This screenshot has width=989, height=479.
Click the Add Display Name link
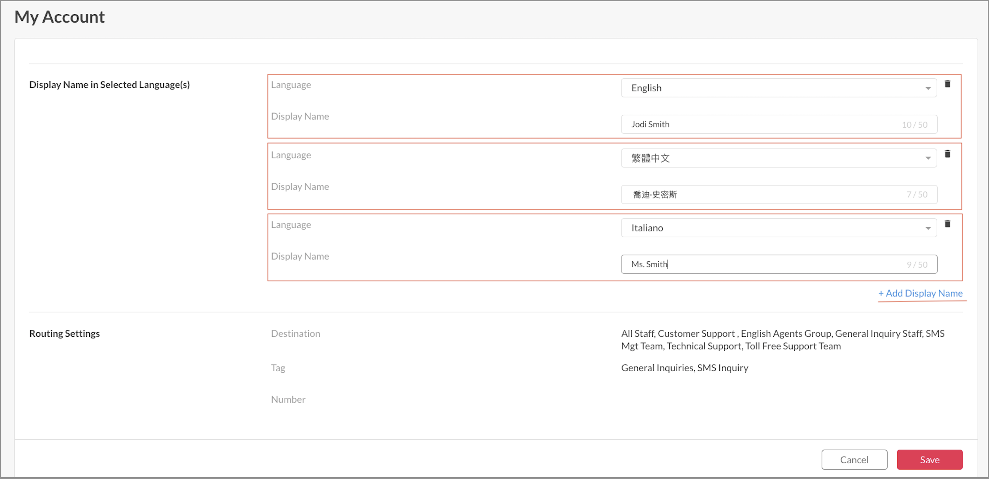[x=920, y=293]
